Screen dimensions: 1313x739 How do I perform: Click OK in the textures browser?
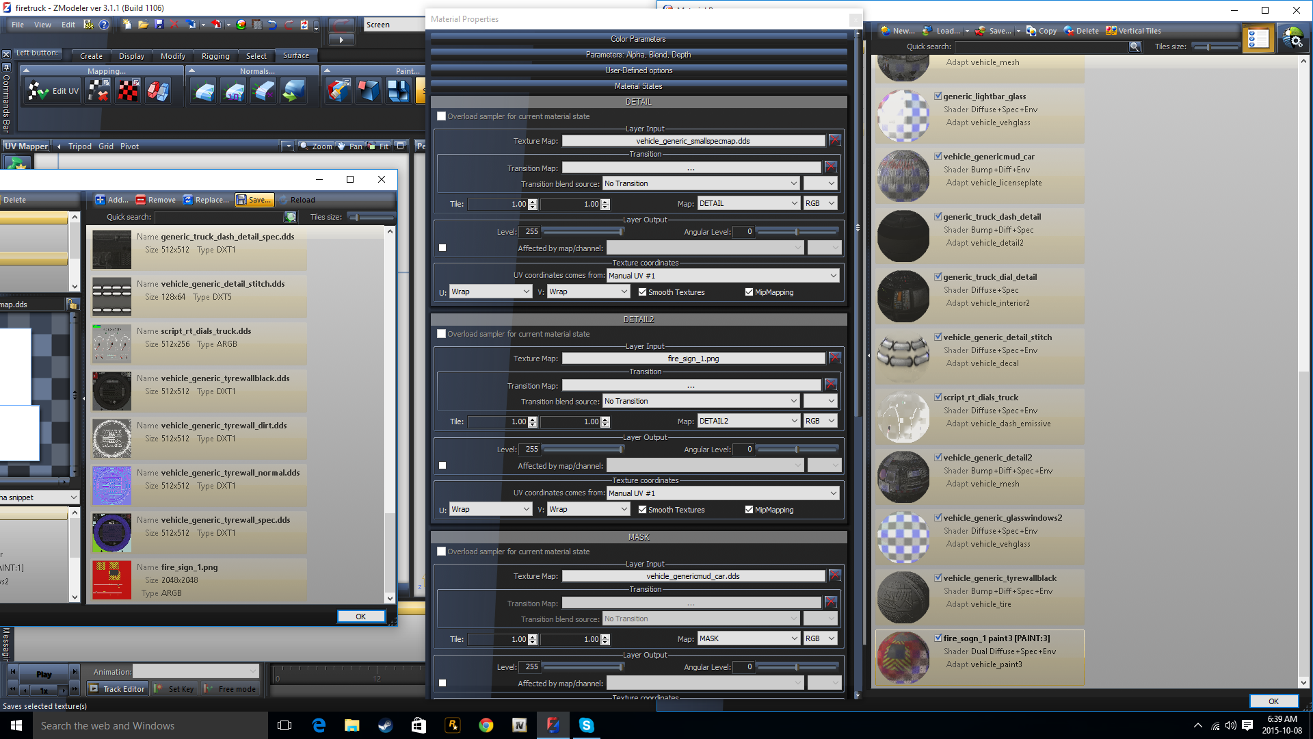(x=360, y=617)
